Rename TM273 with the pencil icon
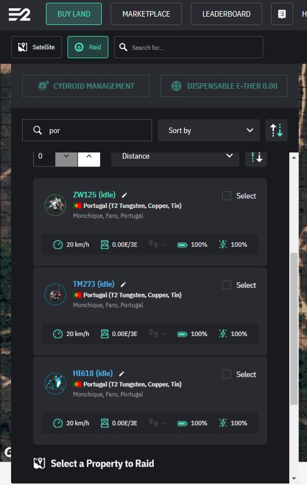Screen dimensions: 307x485 [x=123, y=284]
